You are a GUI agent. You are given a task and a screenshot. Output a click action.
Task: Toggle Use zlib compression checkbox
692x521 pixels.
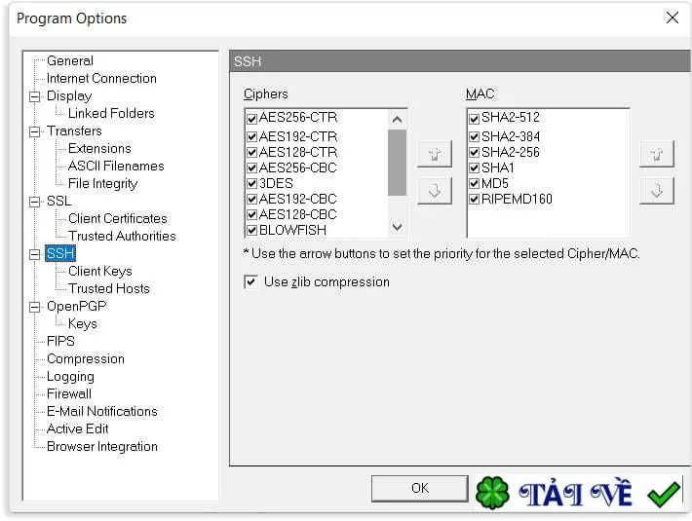coord(250,282)
